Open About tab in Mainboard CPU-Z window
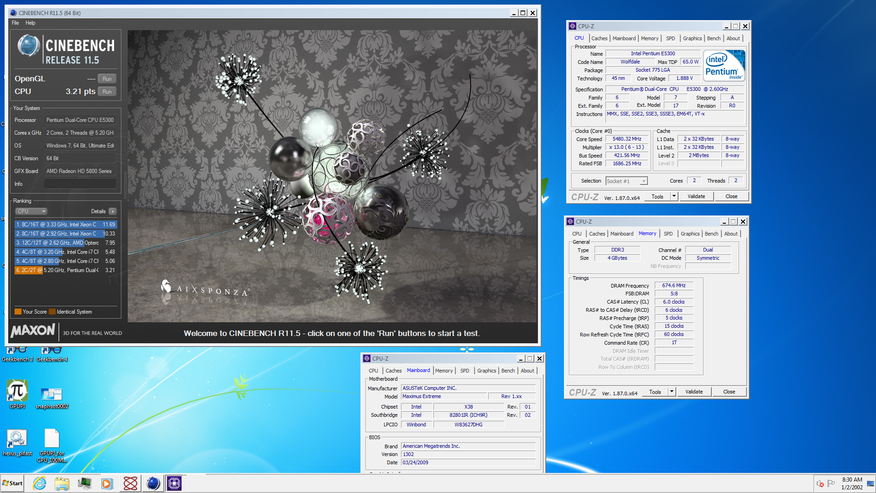The width and height of the screenshot is (876, 493). click(527, 371)
